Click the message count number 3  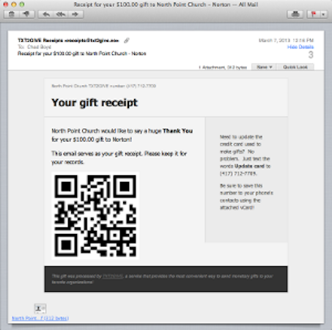point(311,55)
